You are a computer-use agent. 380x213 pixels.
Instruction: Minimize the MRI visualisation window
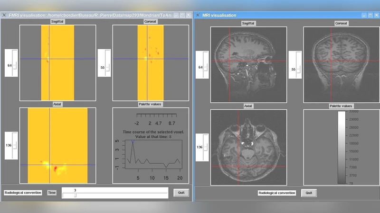pos(364,15)
